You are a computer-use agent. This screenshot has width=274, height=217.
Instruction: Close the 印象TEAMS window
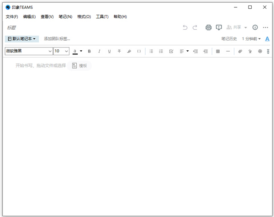(264, 7)
